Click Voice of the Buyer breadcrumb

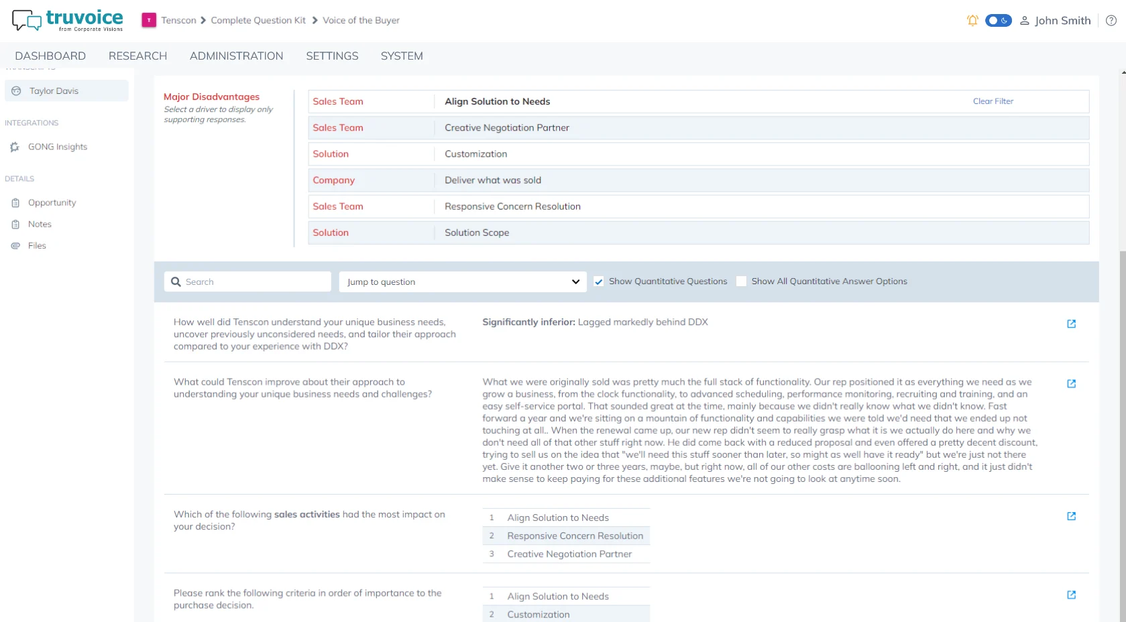[361, 20]
